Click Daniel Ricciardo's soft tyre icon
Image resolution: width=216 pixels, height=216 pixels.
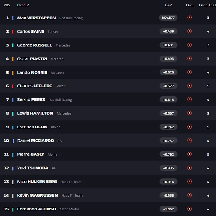point(189,140)
